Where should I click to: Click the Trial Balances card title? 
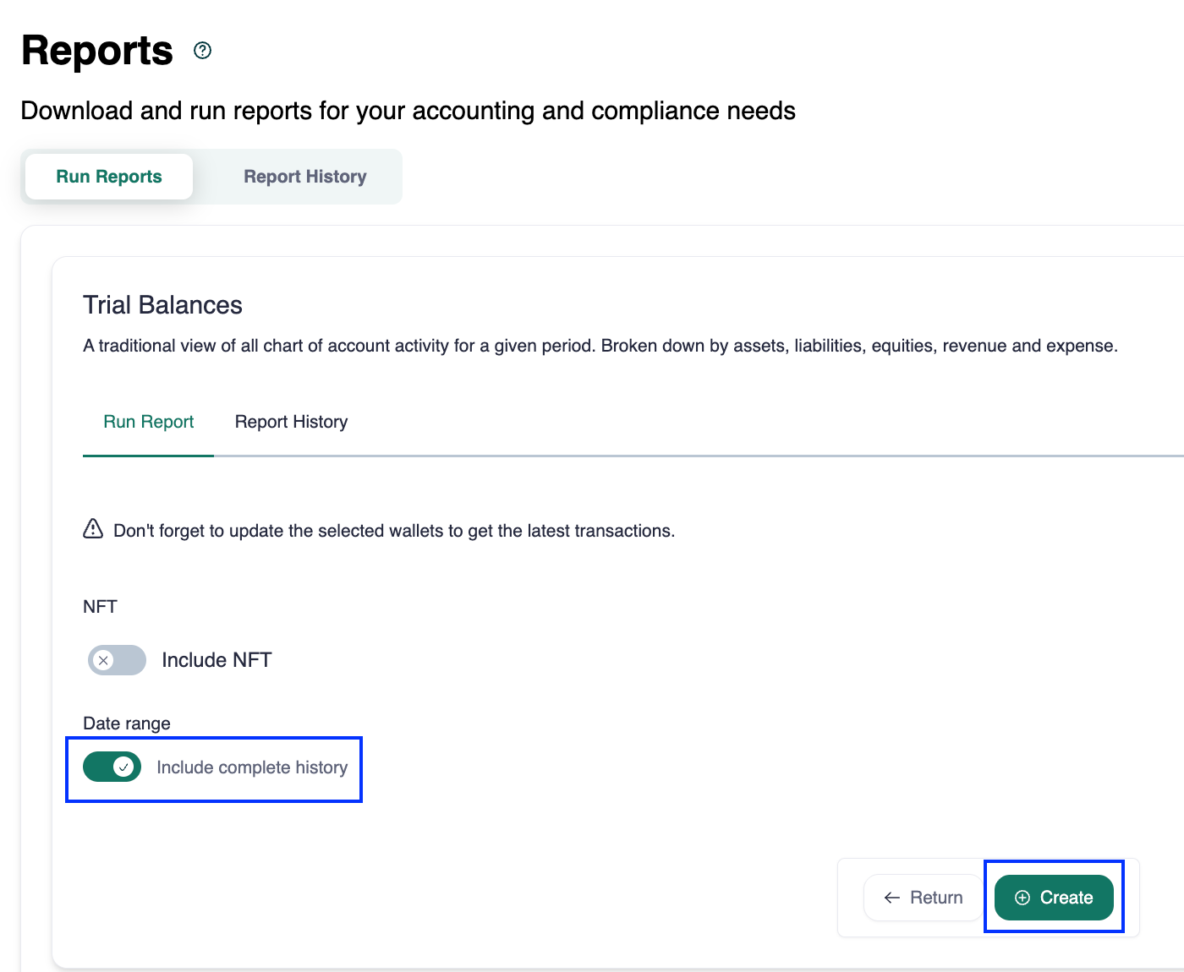[162, 305]
